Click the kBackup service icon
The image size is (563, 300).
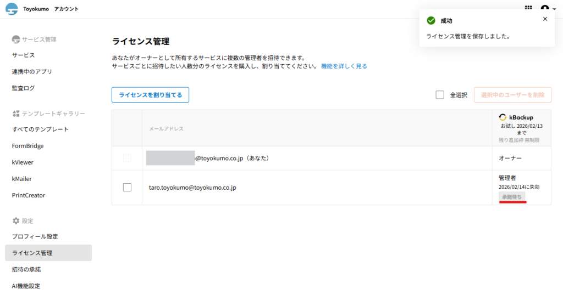click(503, 117)
